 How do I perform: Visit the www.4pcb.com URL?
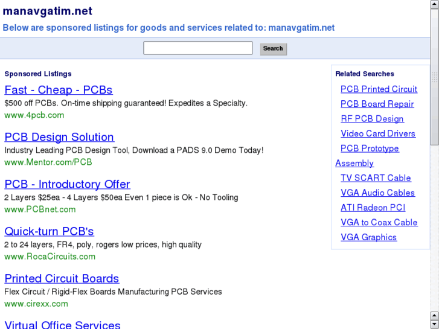(x=34, y=115)
